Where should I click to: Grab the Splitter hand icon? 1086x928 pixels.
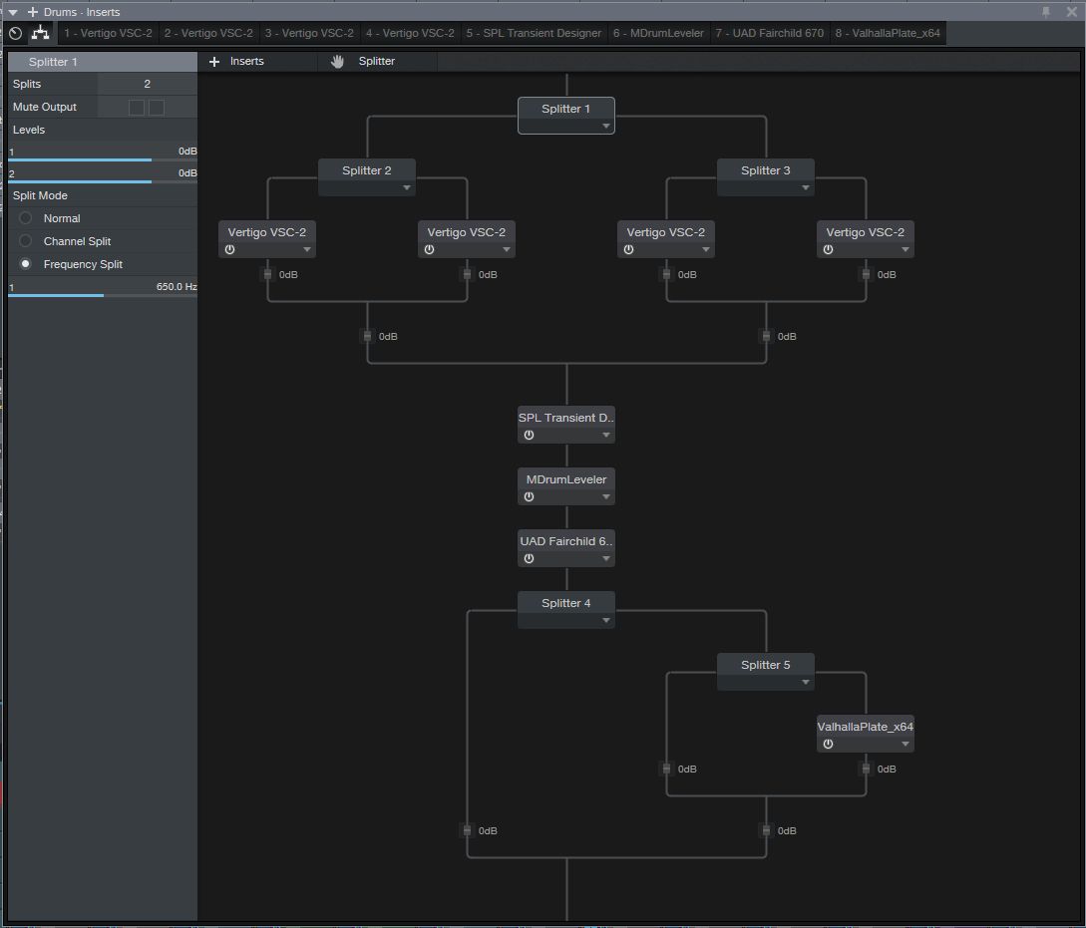[337, 62]
